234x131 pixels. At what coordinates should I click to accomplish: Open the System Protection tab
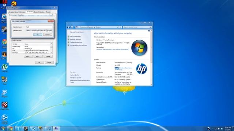pyautogui.click(x=39, y=12)
